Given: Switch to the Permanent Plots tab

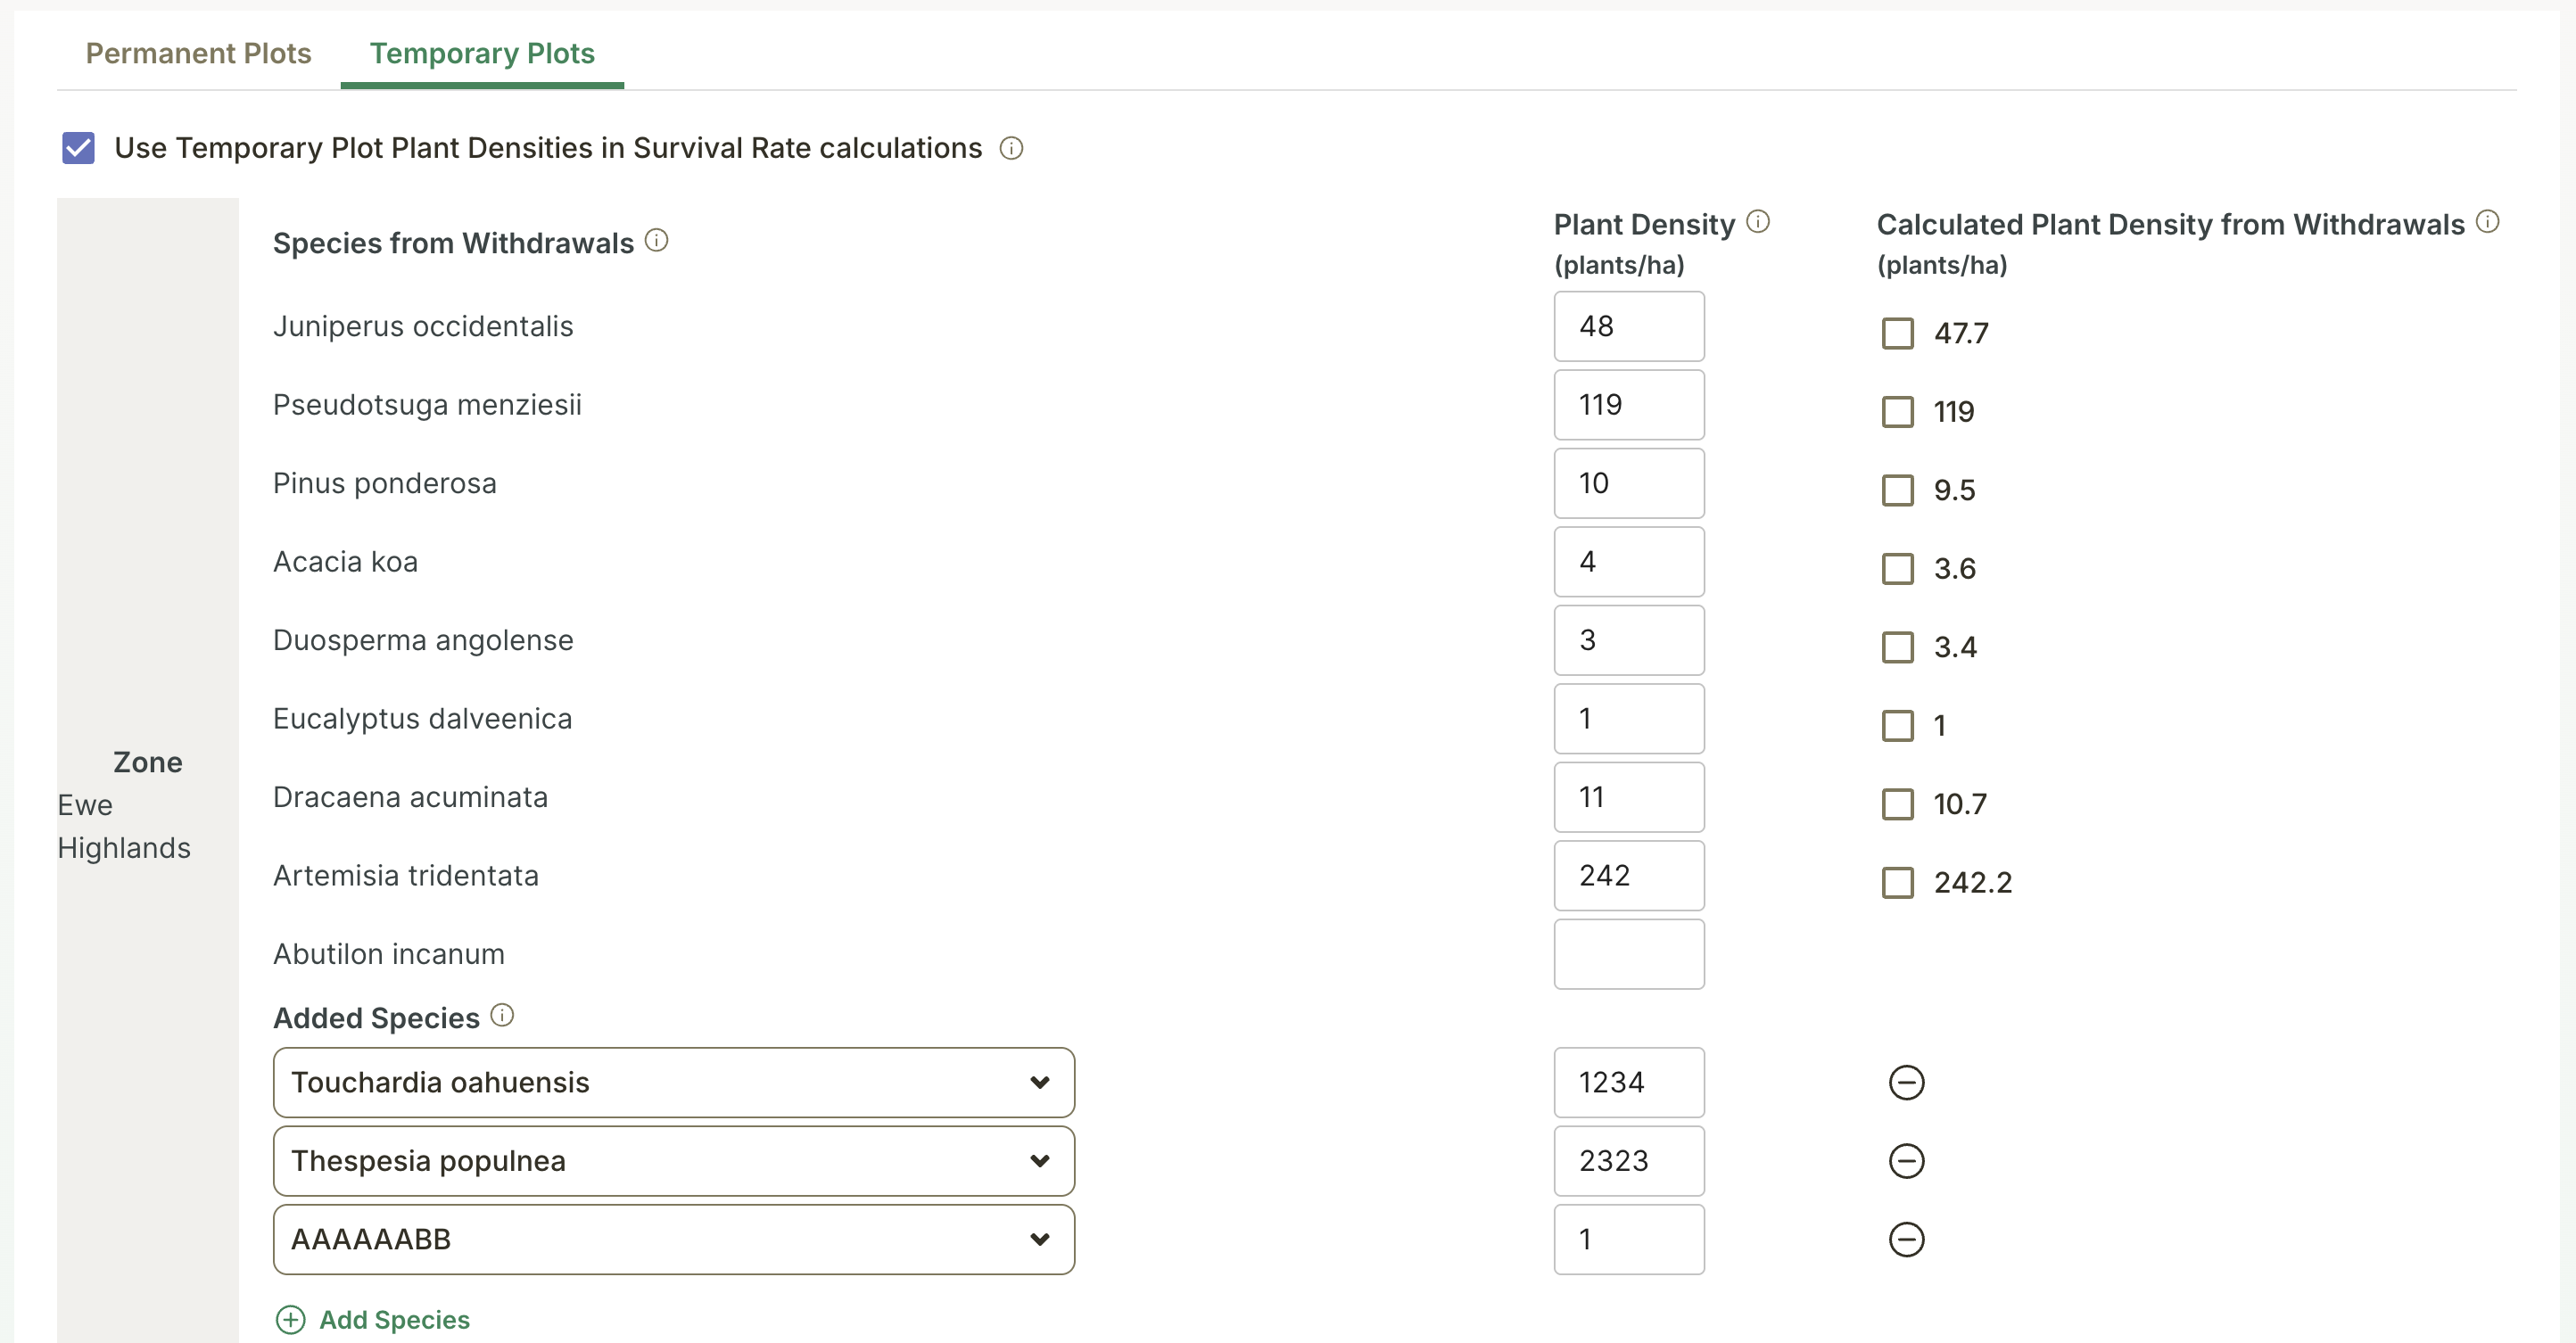Looking at the screenshot, I should tap(198, 53).
